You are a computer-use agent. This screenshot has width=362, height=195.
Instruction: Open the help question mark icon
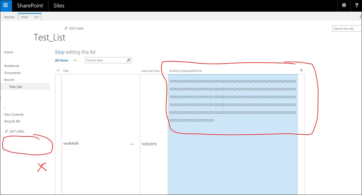coord(356,5)
